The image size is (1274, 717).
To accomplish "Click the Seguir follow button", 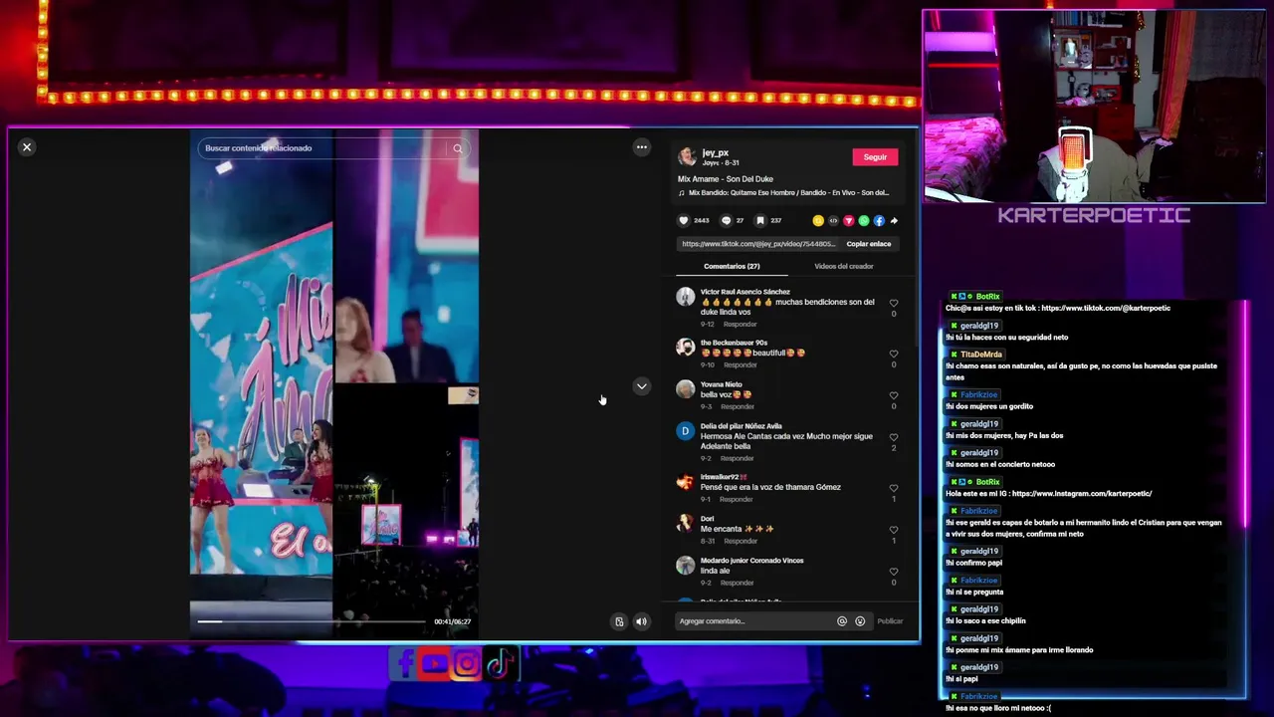I will tap(875, 157).
